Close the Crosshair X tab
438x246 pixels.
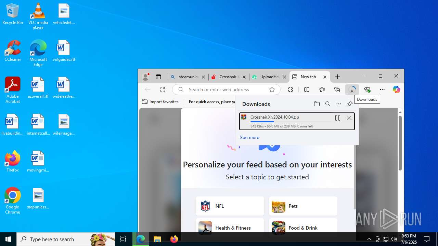coord(244,77)
